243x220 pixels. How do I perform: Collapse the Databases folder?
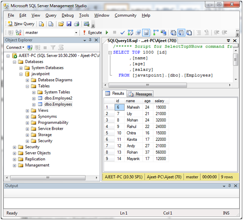[14, 62]
